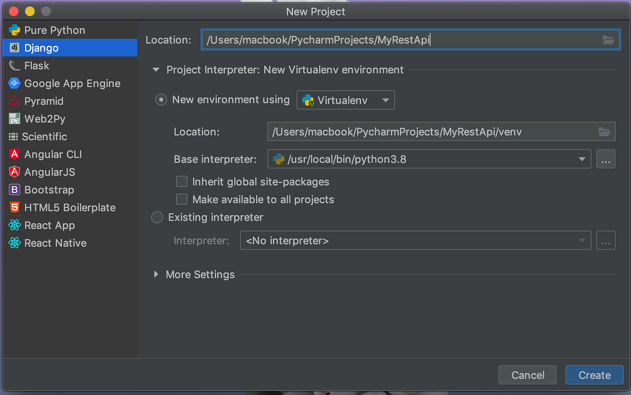Check Make available to all projects
This screenshot has height=395, width=631.
click(x=182, y=199)
